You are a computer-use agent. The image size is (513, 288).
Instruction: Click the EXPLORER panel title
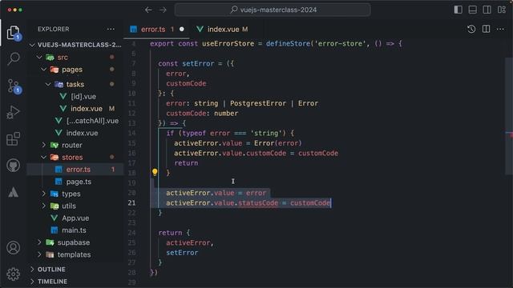pos(54,29)
